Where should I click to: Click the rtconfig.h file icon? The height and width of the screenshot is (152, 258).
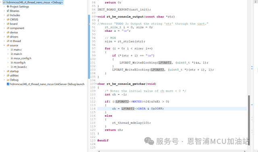pos(12,63)
